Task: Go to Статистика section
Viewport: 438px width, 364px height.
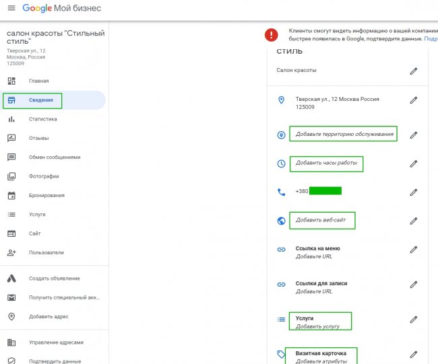Action: (42, 119)
